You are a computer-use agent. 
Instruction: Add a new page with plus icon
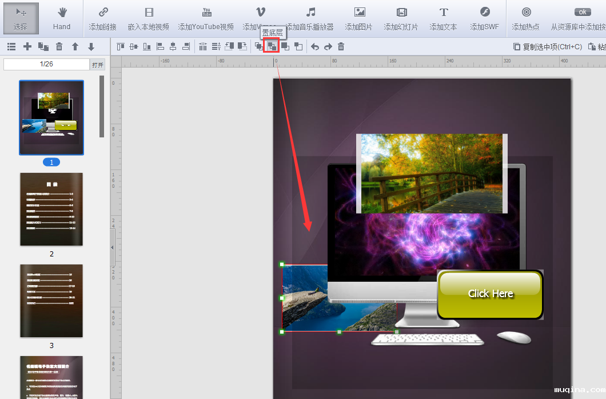click(27, 47)
